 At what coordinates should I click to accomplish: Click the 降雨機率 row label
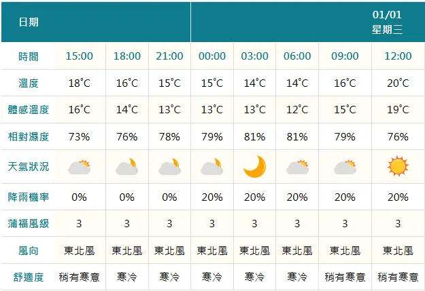29,197
